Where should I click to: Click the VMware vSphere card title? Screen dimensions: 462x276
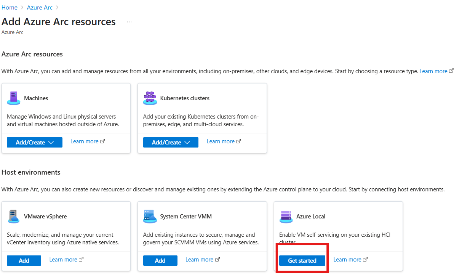tap(45, 217)
